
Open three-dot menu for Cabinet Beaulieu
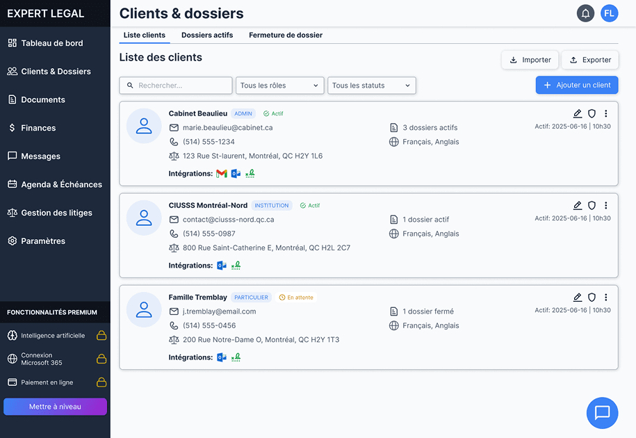coord(606,114)
